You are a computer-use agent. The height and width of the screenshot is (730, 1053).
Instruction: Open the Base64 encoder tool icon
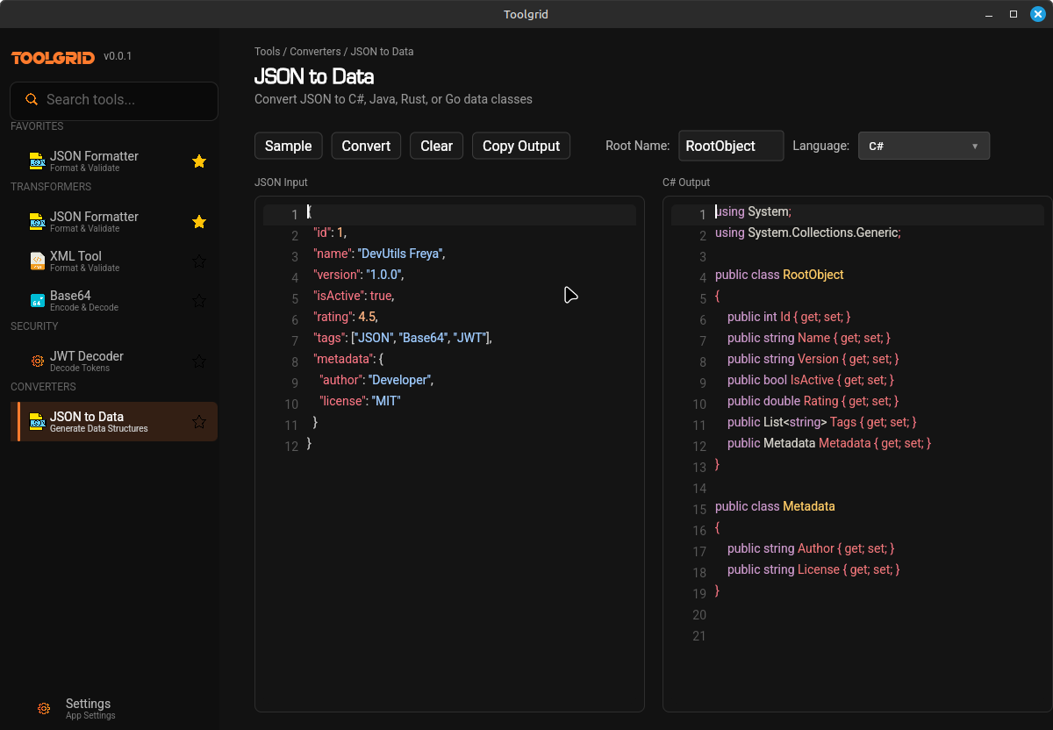36,300
